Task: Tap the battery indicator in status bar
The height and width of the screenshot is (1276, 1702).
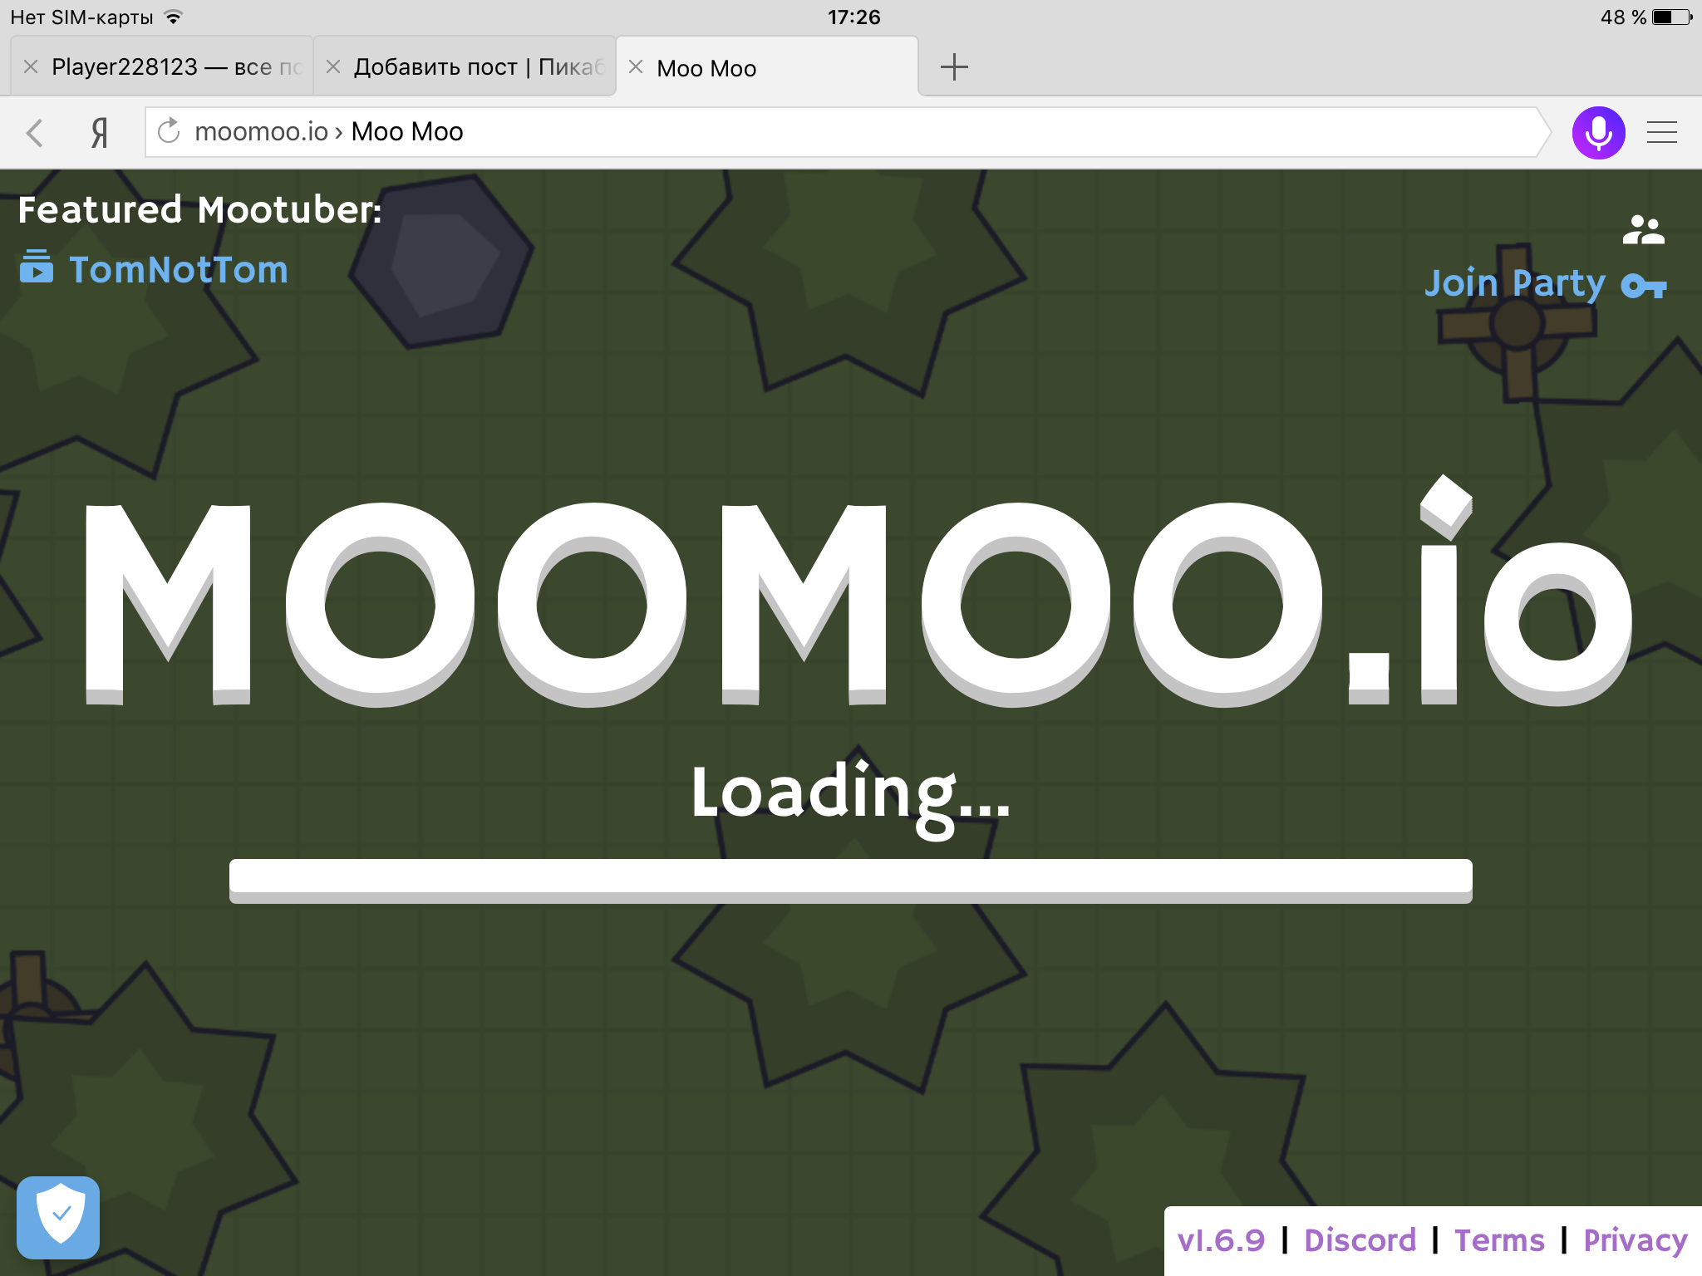Action: (x=1672, y=17)
